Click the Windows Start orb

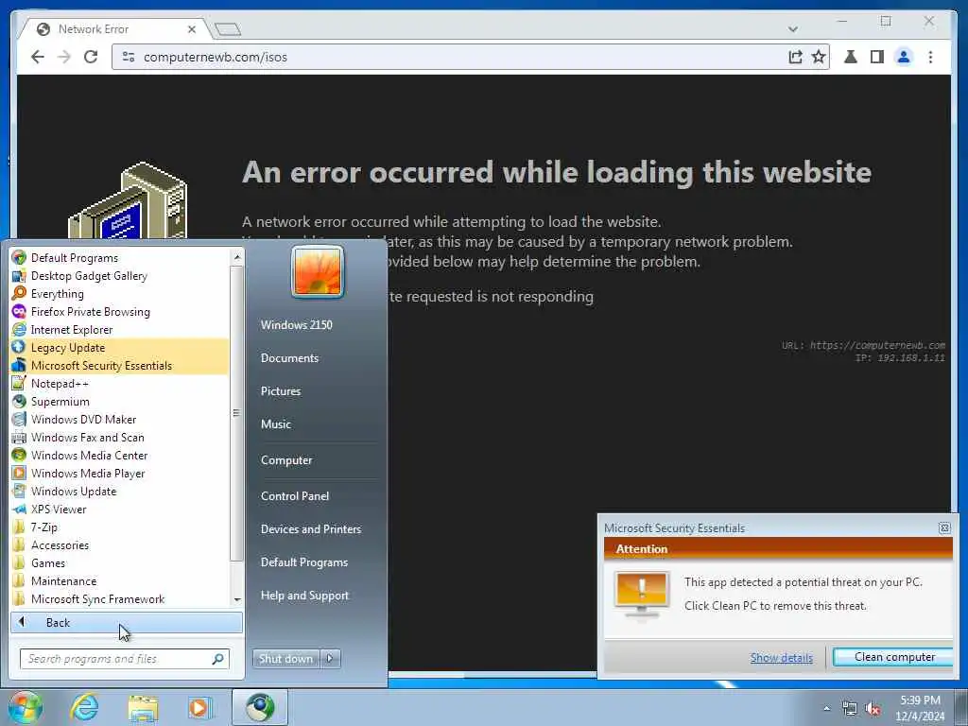[x=25, y=707]
